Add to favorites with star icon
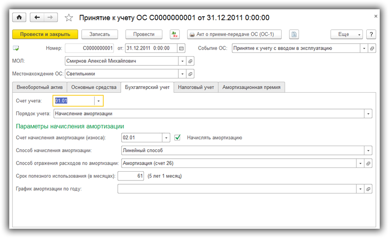Viewport: 389px width, 238px height. tap(69, 18)
